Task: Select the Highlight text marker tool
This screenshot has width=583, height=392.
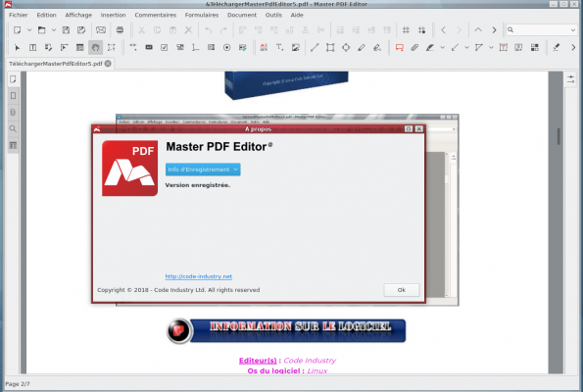Action: (430, 47)
